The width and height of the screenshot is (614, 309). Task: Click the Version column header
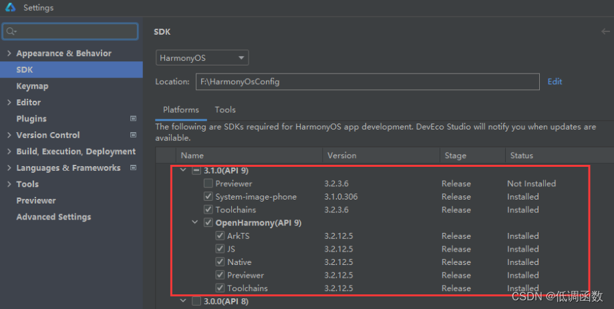pyautogui.click(x=381, y=156)
